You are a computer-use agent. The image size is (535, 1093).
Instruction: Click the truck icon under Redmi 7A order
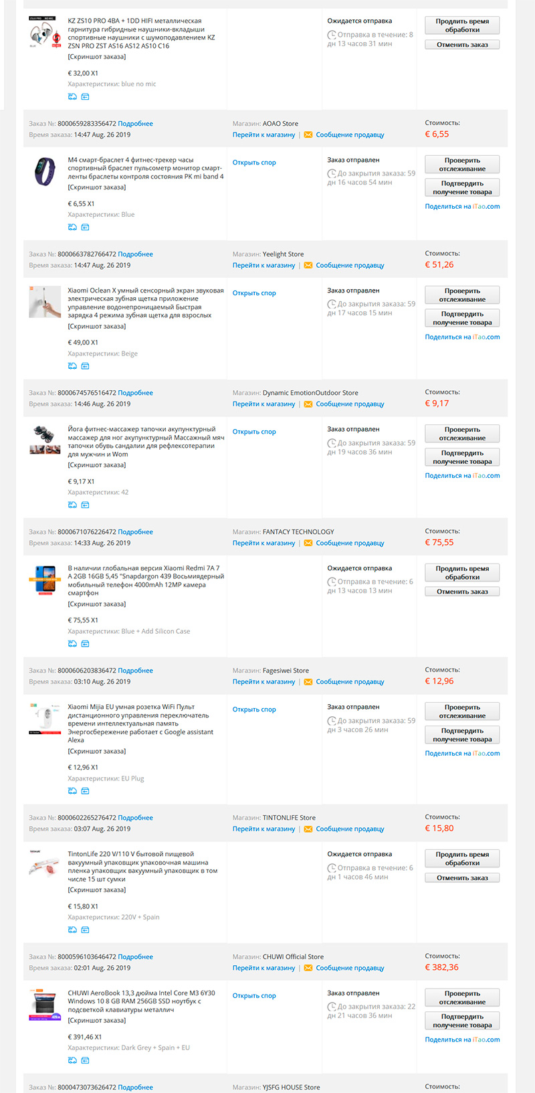click(72, 644)
